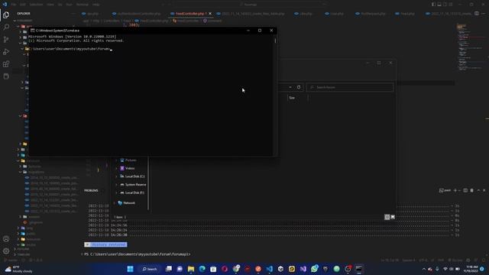Switch File Explorer to large icons view
The height and width of the screenshot is (275, 489).
tap(393, 217)
